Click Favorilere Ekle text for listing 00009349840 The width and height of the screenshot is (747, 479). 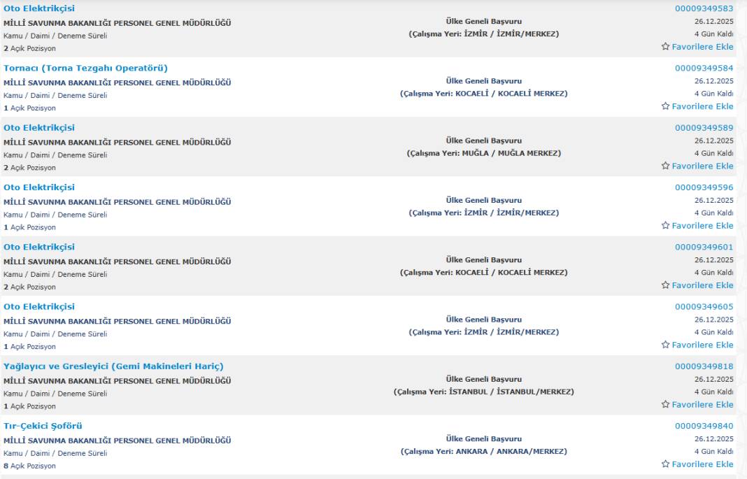point(702,464)
